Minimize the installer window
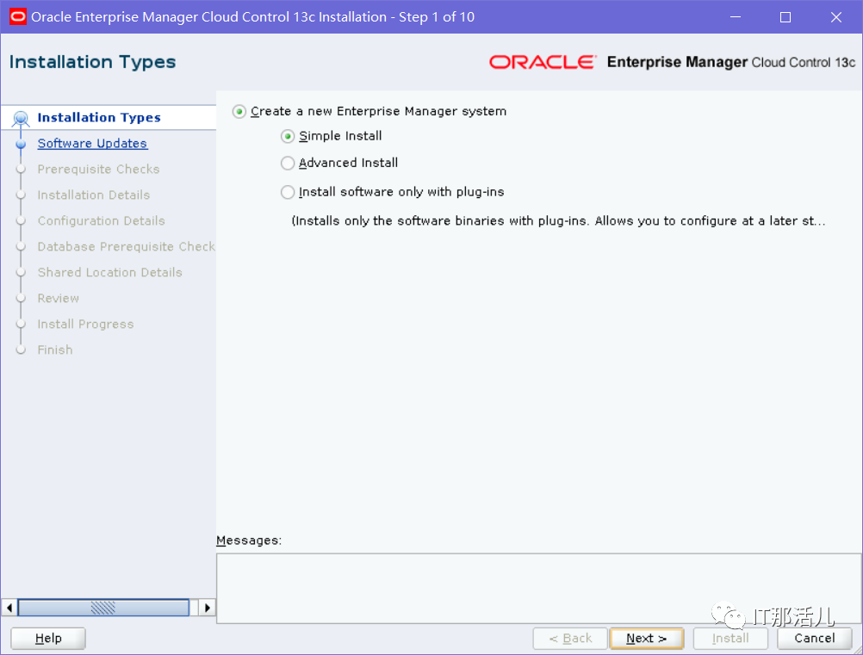 [x=736, y=17]
